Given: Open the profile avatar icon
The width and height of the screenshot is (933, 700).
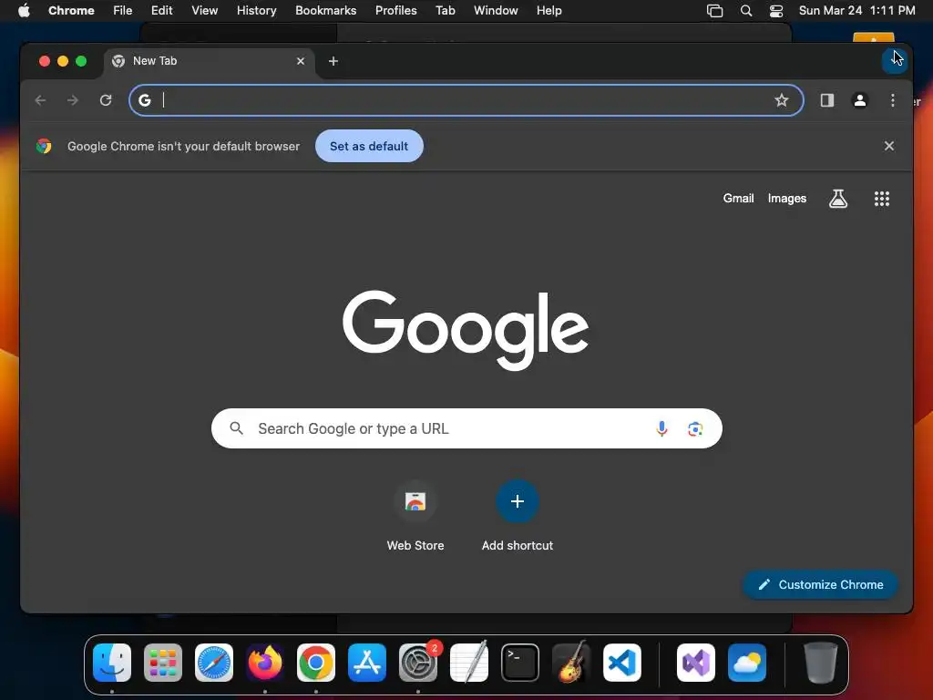Looking at the screenshot, I should [x=860, y=100].
